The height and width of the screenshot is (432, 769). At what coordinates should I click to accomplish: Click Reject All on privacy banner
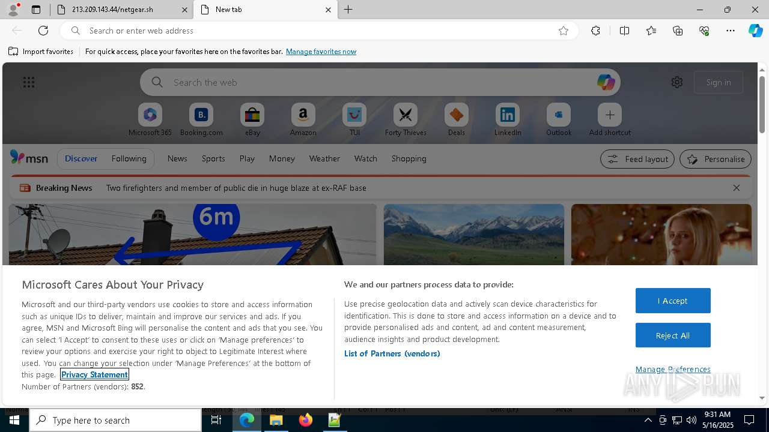click(673, 335)
